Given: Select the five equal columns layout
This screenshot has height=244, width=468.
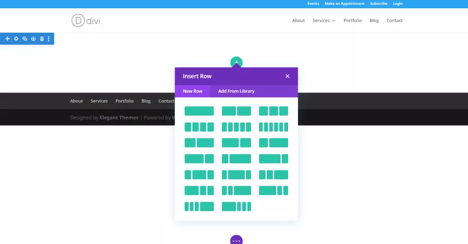Looking at the screenshot, I should 237,127.
